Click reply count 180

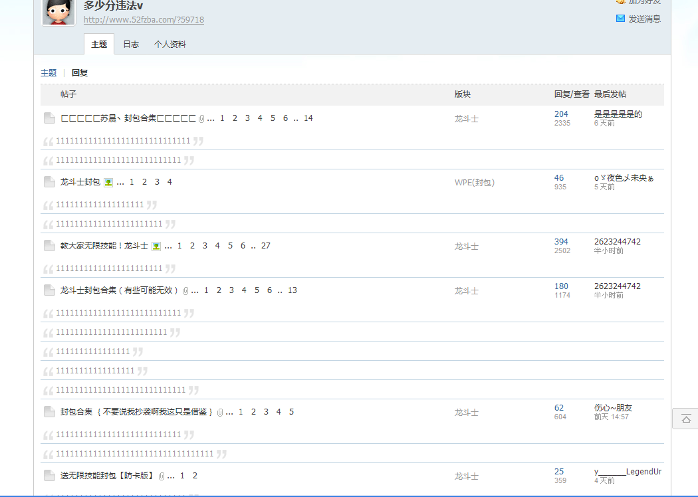coord(561,286)
